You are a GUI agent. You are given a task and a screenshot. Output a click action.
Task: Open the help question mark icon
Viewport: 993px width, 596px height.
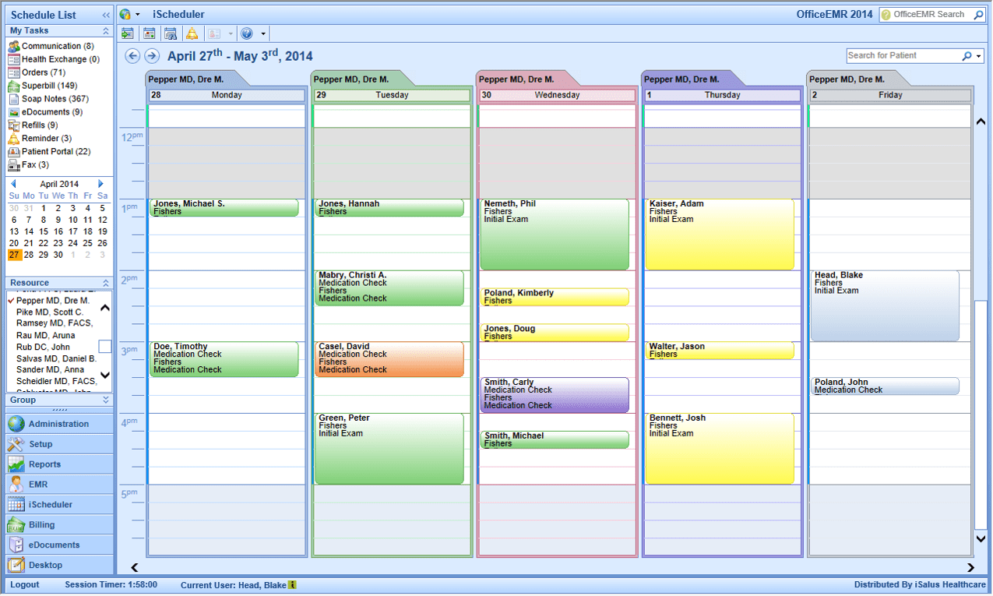tap(247, 34)
